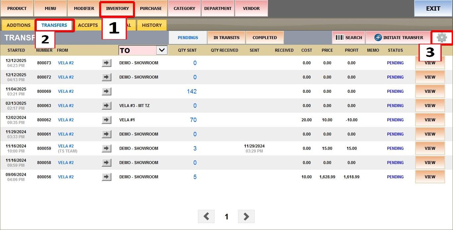Show Completed transfers
The image size is (453, 230).
coord(265,38)
